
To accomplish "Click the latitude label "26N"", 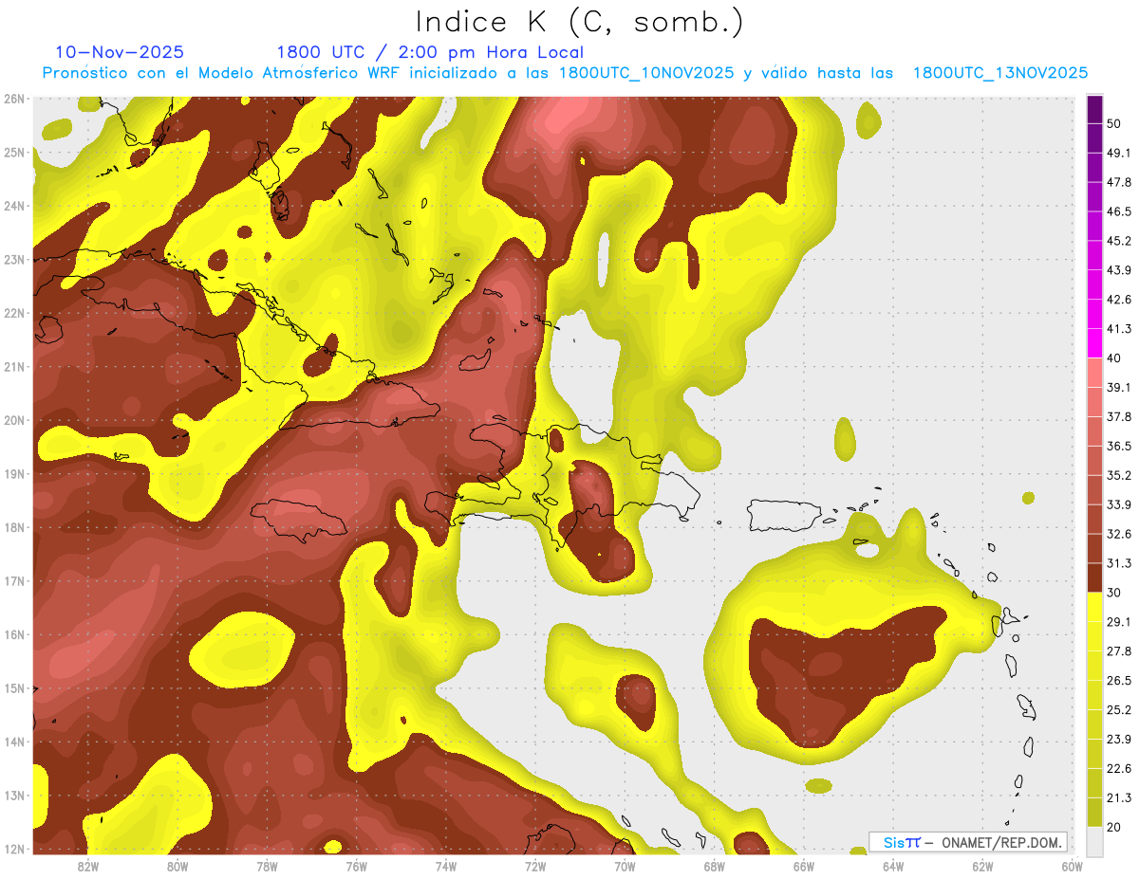I will pyautogui.click(x=14, y=99).
